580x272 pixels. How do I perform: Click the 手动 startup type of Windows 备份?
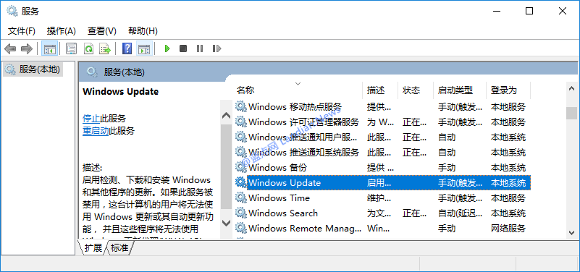(x=447, y=168)
